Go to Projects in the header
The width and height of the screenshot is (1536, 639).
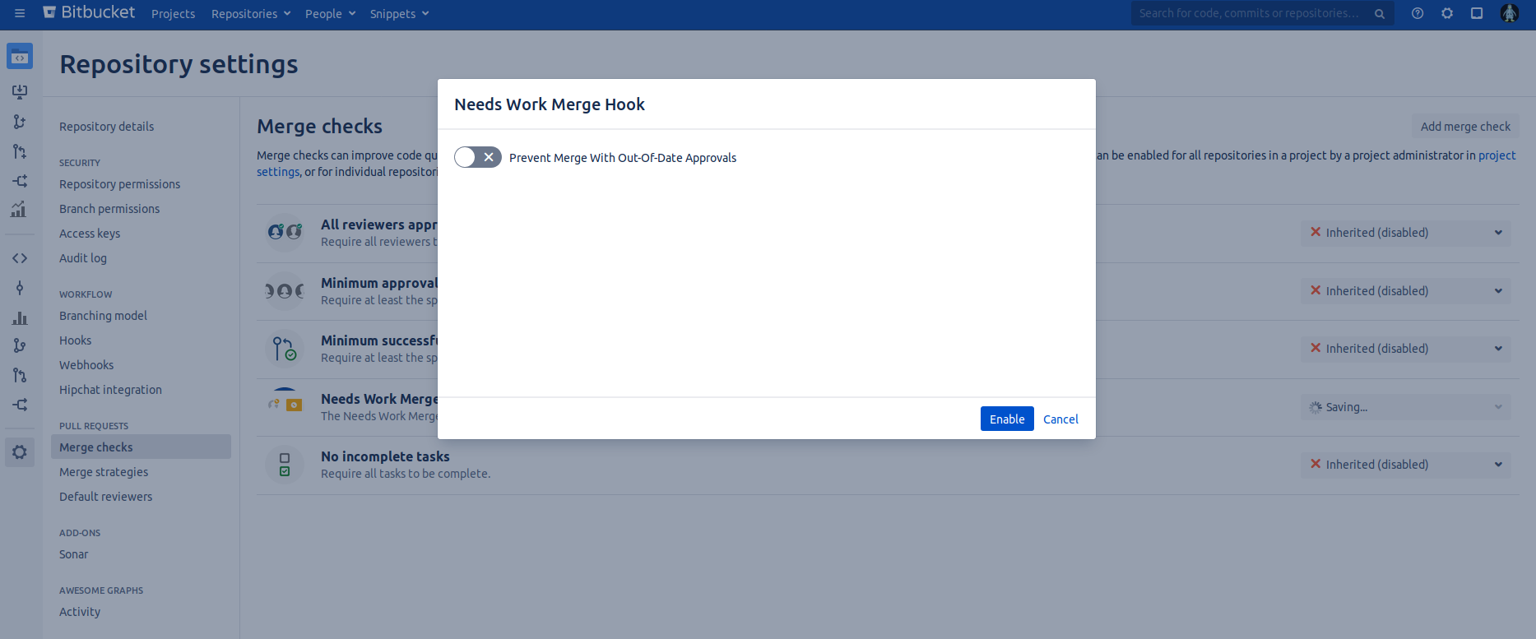(173, 14)
